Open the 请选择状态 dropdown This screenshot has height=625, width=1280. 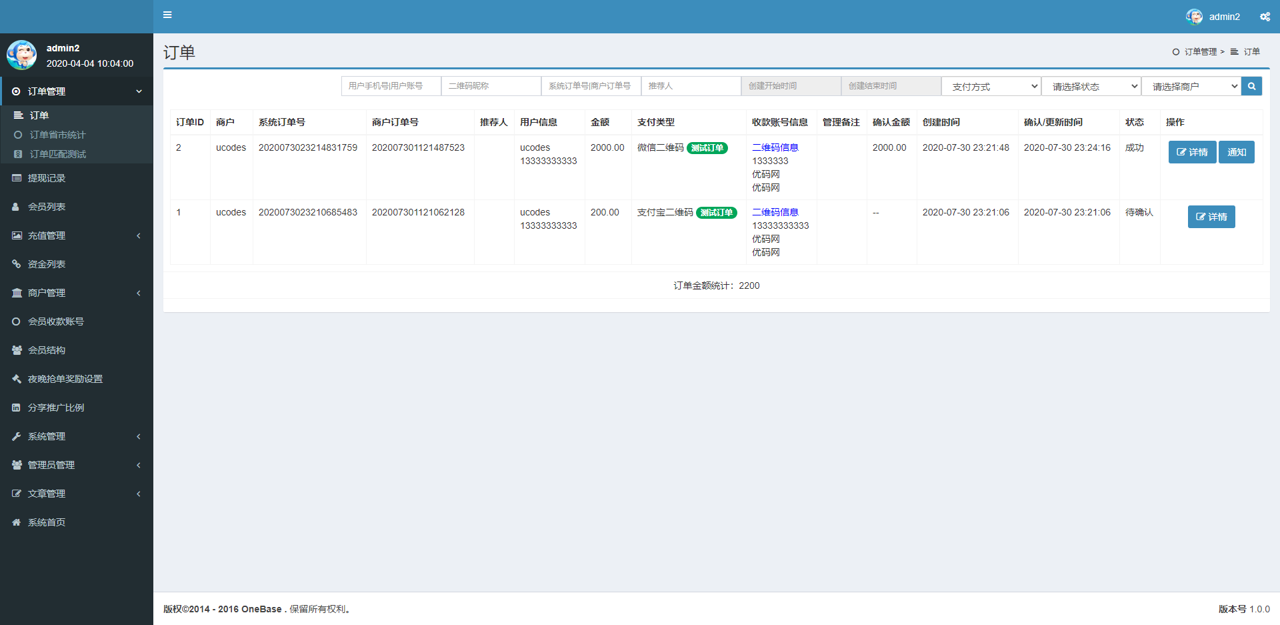point(1091,85)
